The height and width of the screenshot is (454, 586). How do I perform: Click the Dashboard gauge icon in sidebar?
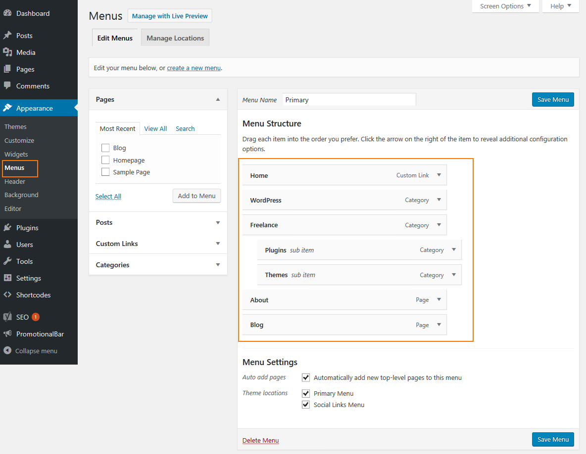click(x=7, y=13)
